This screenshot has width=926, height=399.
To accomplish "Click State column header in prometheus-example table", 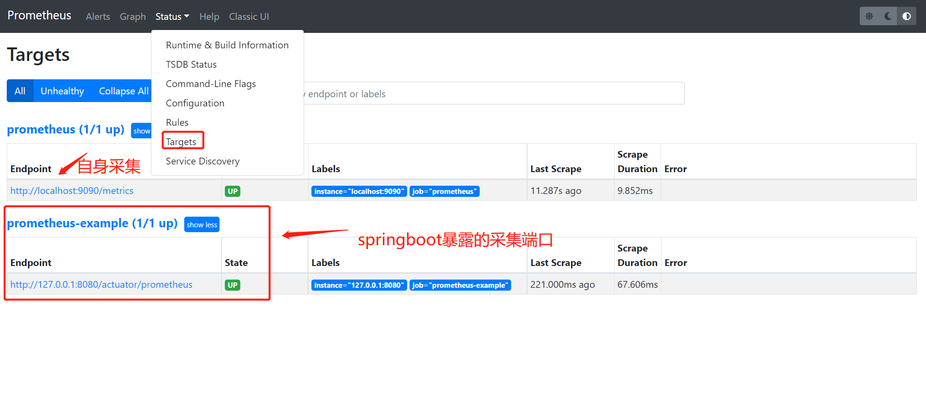I will point(236,263).
